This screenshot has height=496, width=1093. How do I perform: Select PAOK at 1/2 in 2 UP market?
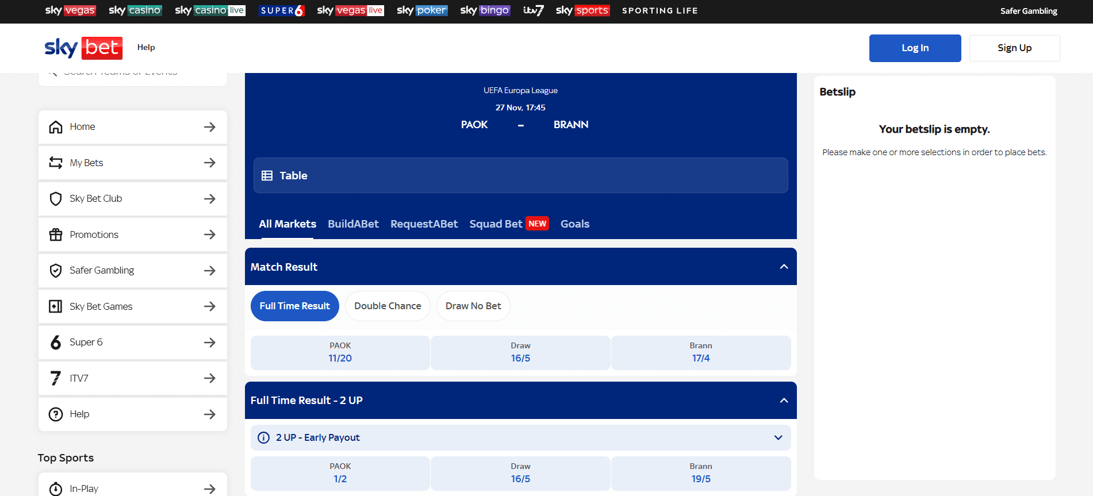click(340, 474)
